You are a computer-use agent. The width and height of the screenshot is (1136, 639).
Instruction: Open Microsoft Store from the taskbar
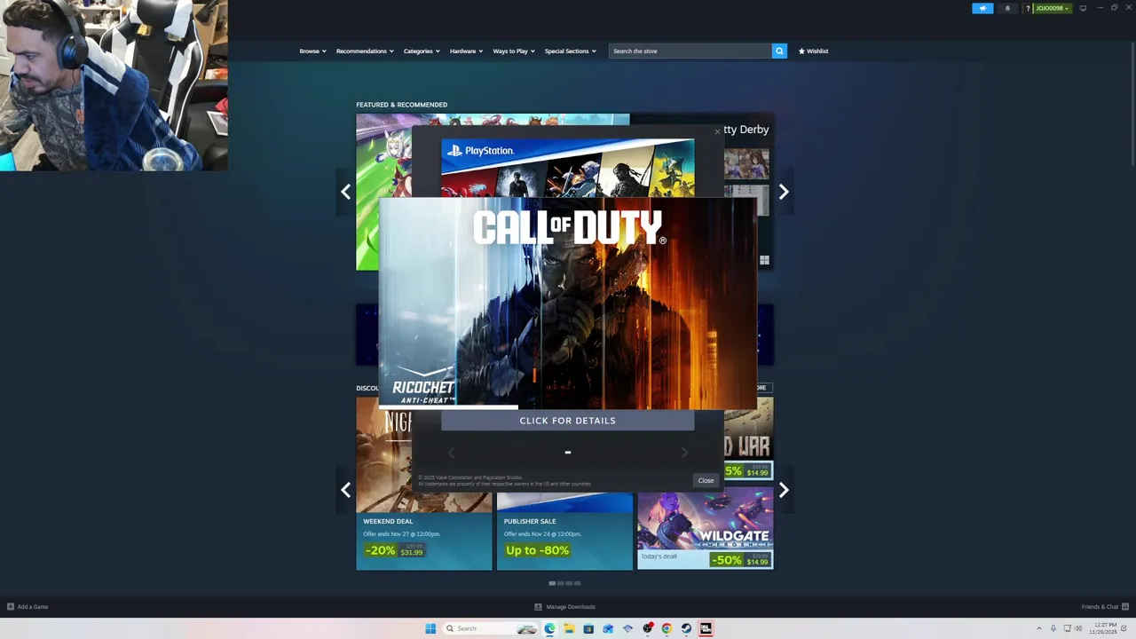(x=588, y=628)
